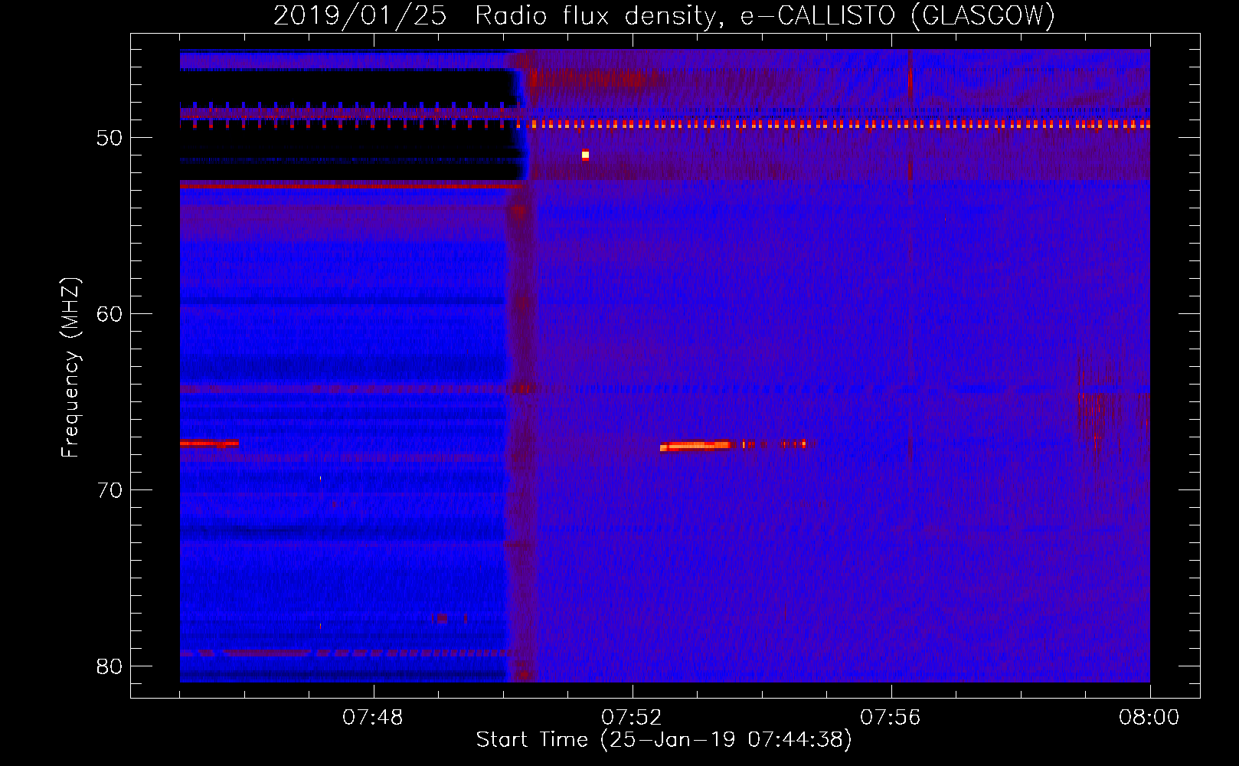
Task: Click the plot title '2019/01/25 Radio flux density'
Action: [x=495, y=15]
